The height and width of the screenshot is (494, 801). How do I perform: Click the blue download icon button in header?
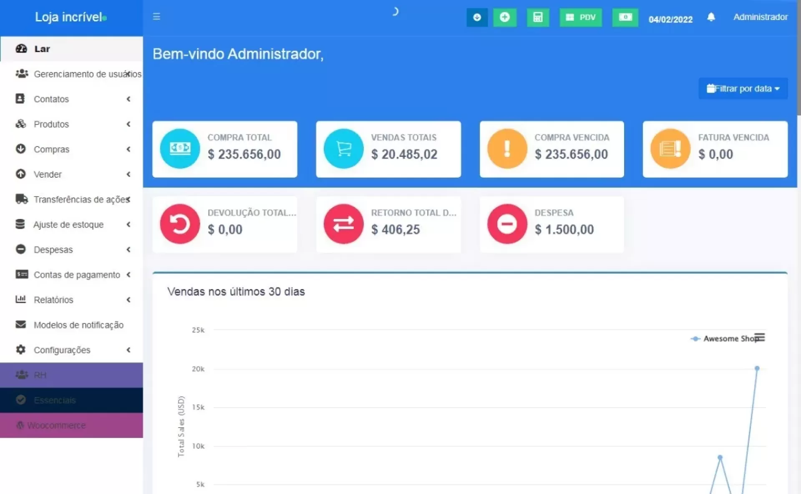[477, 18]
